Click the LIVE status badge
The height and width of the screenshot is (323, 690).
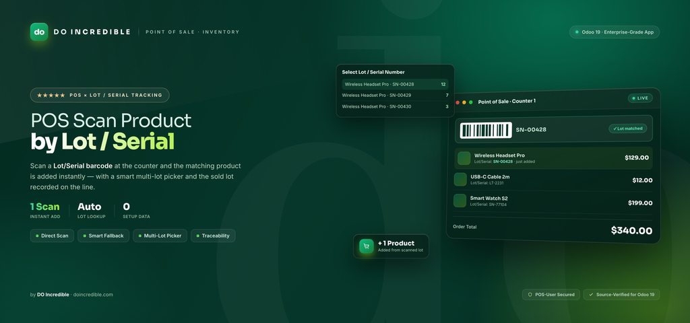tap(640, 98)
